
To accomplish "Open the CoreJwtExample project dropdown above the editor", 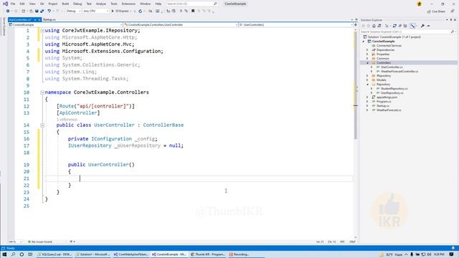I will point(65,25).
